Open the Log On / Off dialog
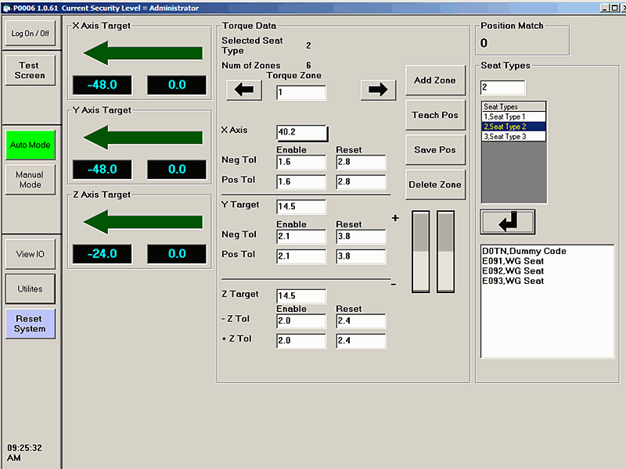Screen dimensions: 626x469 (31, 34)
